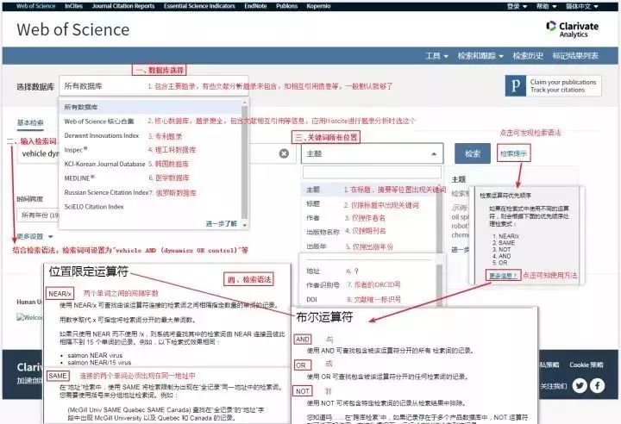Choose 作者 in the field list

[x=313, y=218]
